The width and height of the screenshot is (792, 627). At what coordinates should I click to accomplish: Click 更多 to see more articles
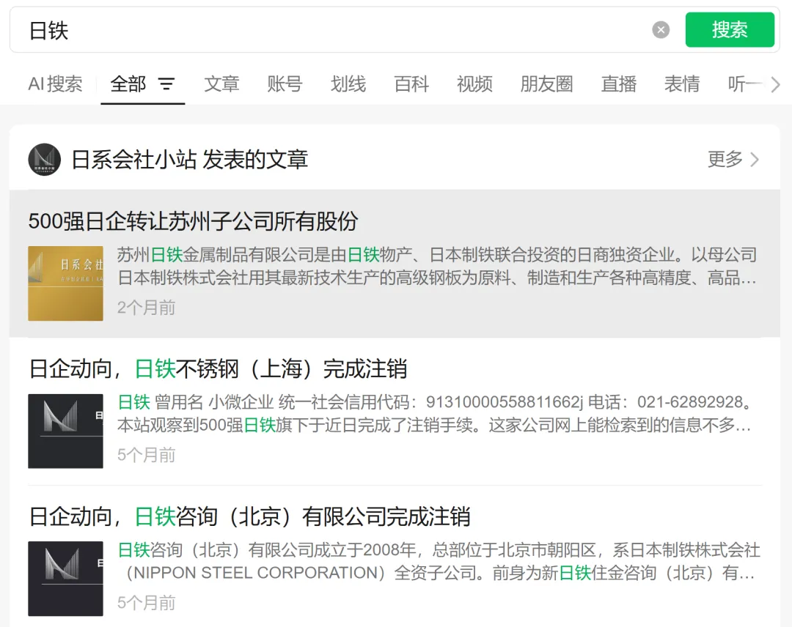(x=725, y=160)
